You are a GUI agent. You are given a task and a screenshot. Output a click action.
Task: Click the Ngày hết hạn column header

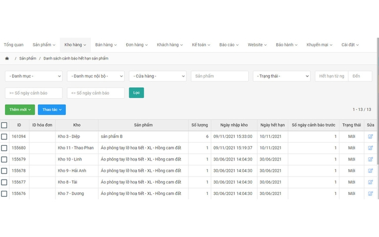pos(272,125)
